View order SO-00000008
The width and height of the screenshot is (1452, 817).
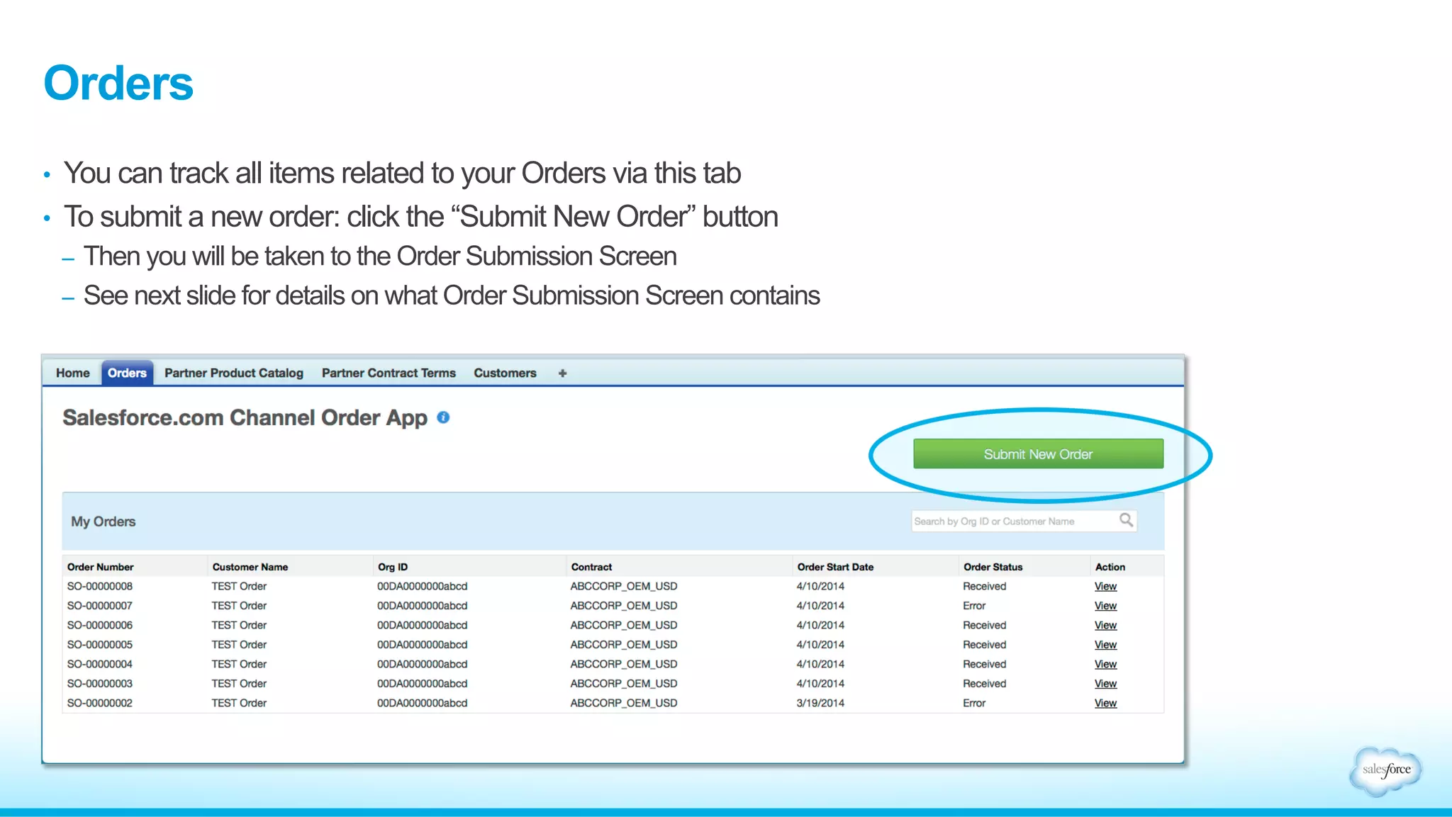(1105, 586)
